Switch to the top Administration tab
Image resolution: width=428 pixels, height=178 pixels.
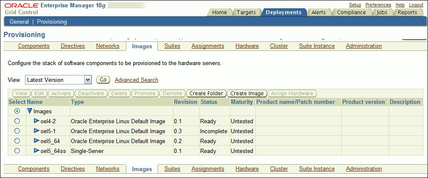click(x=364, y=46)
